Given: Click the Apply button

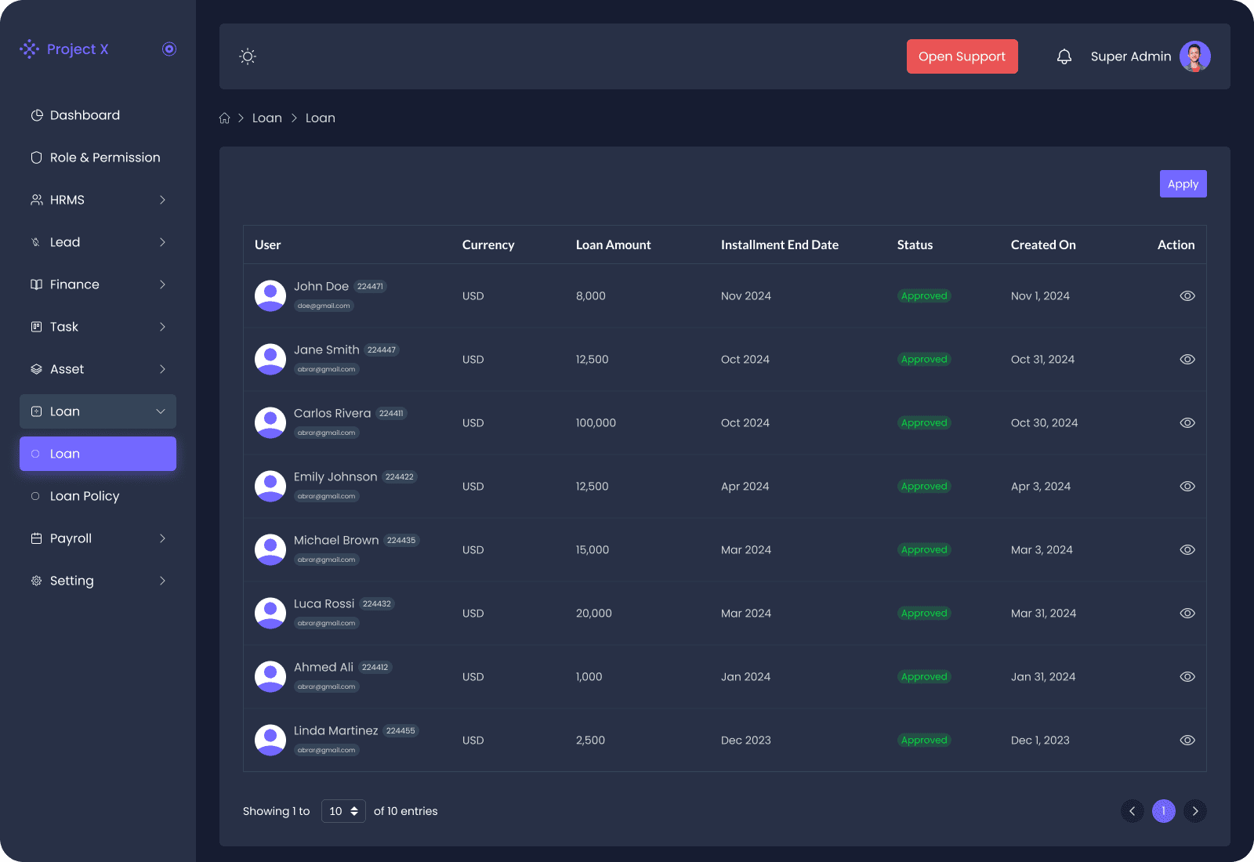Looking at the screenshot, I should click(x=1183, y=184).
